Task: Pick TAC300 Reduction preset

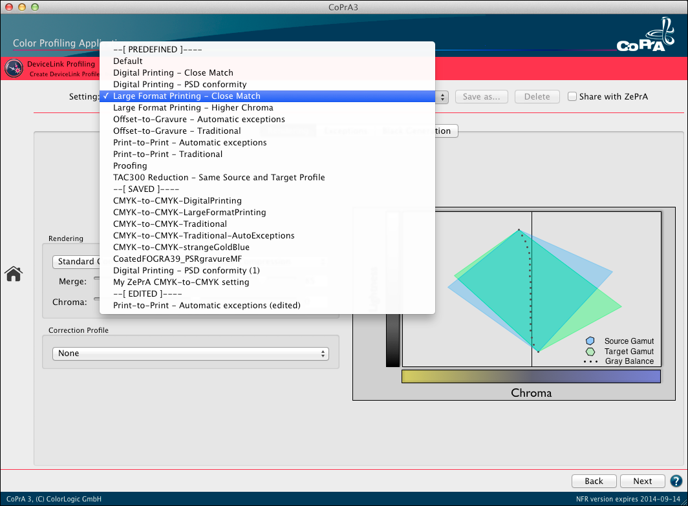Action: (x=219, y=178)
